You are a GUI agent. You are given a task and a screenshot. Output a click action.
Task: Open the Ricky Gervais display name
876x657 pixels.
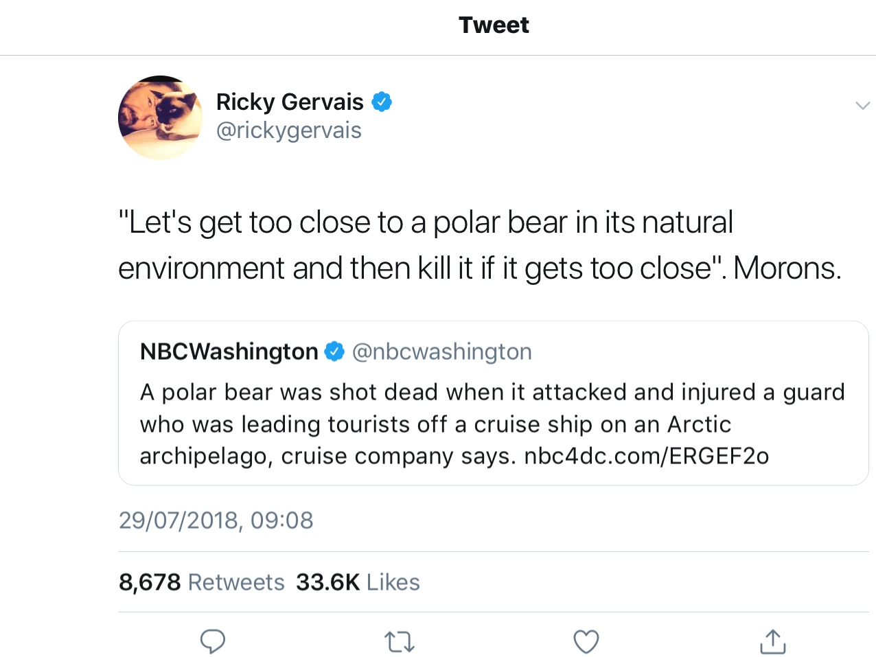click(x=290, y=102)
